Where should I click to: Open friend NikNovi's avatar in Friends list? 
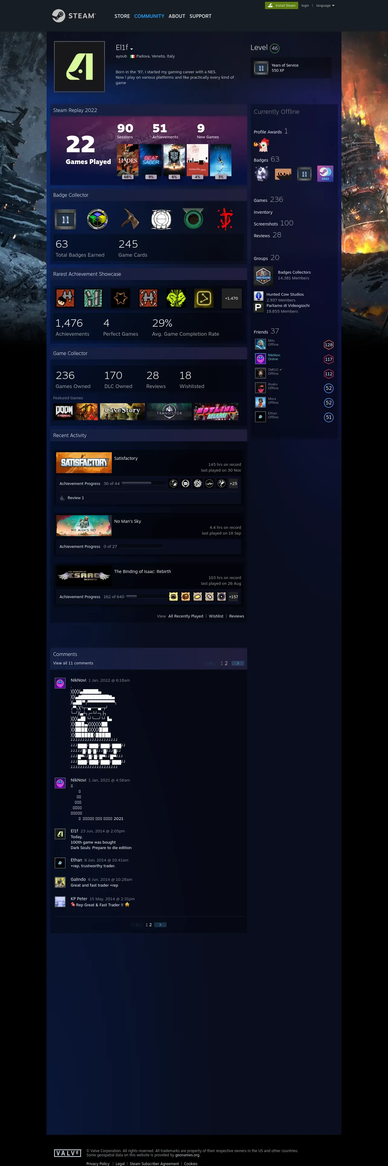point(260,358)
